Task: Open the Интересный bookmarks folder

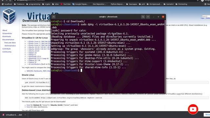Action: (154, 4)
